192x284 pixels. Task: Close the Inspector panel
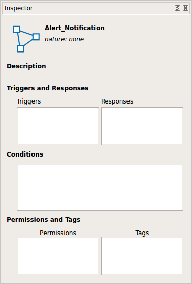[x=185, y=8]
